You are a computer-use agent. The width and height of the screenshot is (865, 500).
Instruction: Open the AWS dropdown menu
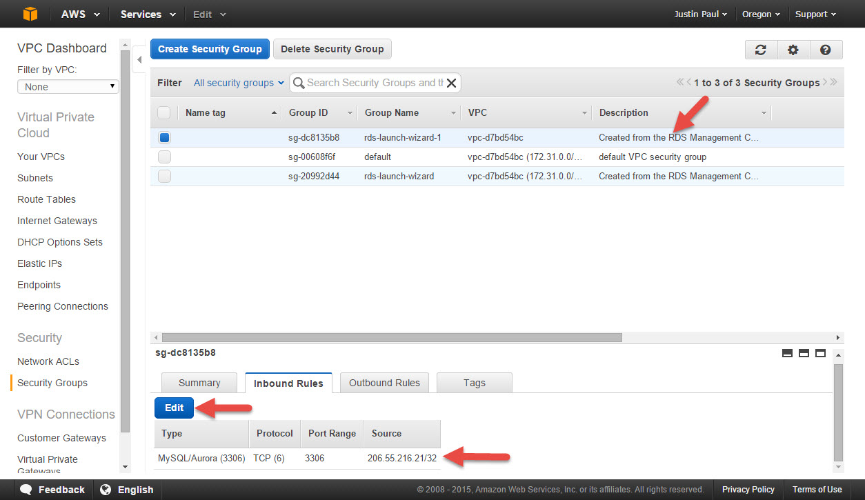[x=80, y=14]
